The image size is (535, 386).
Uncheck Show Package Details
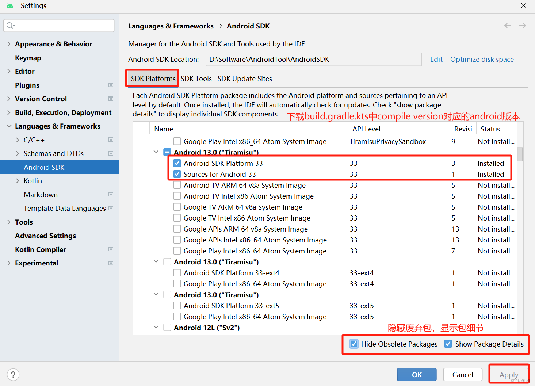pyautogui.click(x=448, y=344)
